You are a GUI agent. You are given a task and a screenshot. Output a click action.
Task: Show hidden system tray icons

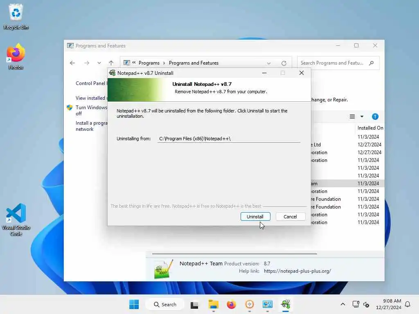point(342,304)
